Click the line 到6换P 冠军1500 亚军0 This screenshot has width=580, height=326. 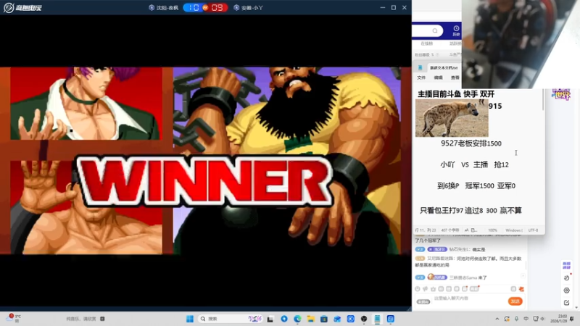(x=476, y=185)
